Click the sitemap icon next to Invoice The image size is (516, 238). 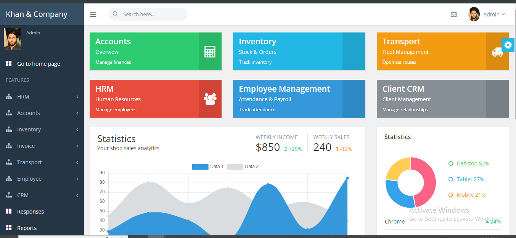[x=9, y=146]
